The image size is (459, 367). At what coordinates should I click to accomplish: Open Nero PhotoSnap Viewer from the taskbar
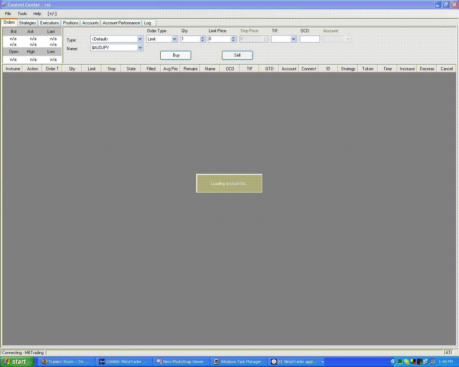pos(181,362)
